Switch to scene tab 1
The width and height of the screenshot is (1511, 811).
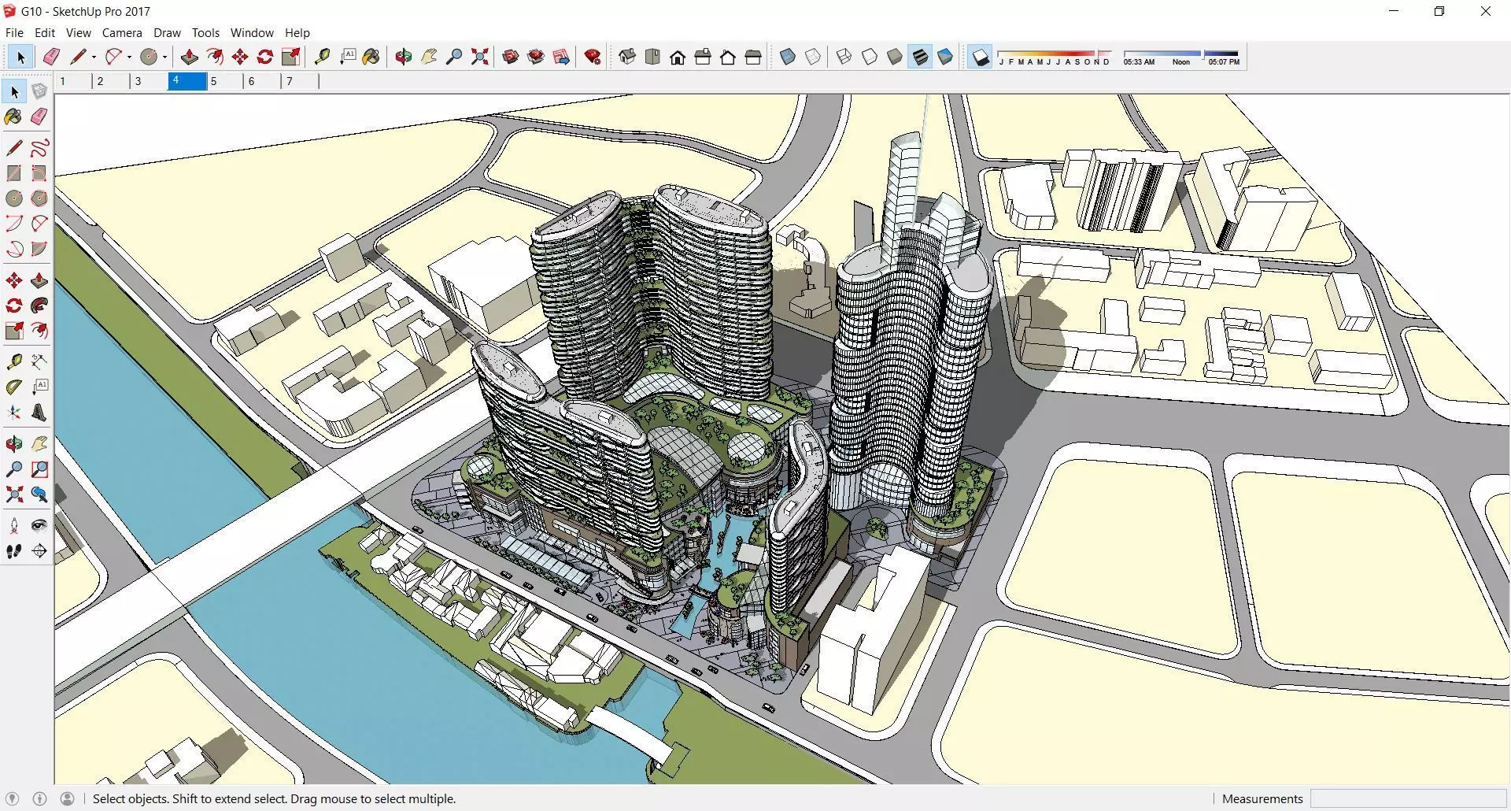coord(72,81)
